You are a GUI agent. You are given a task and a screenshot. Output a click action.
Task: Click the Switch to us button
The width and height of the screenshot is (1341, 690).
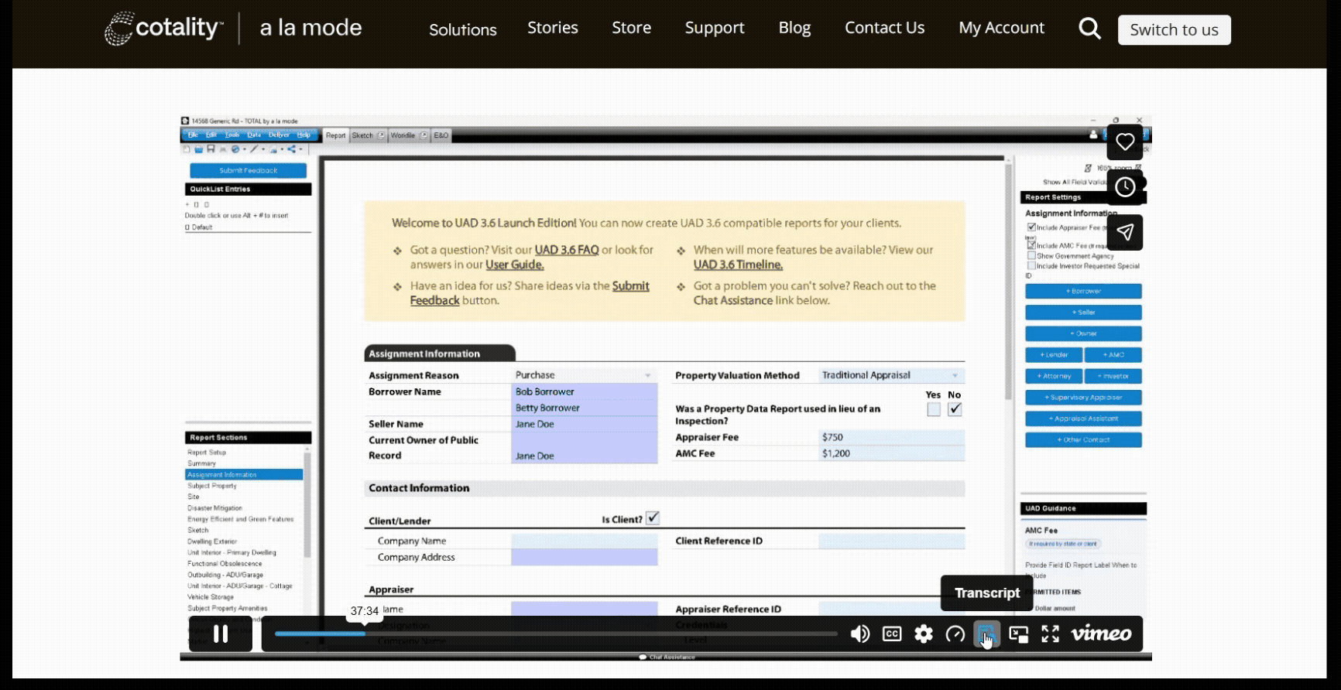click(x=1174, y=29)
